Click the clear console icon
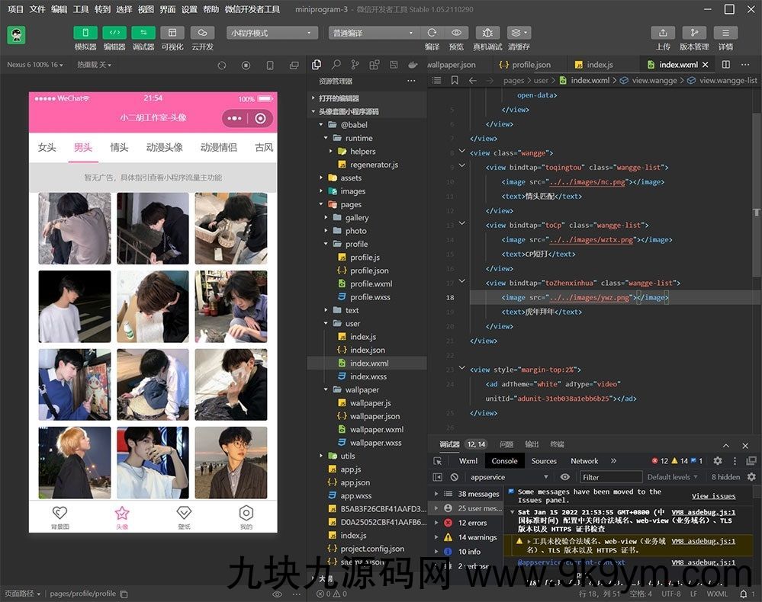The width and height of the screenshot is (762, 602). [x=455, y=477]
